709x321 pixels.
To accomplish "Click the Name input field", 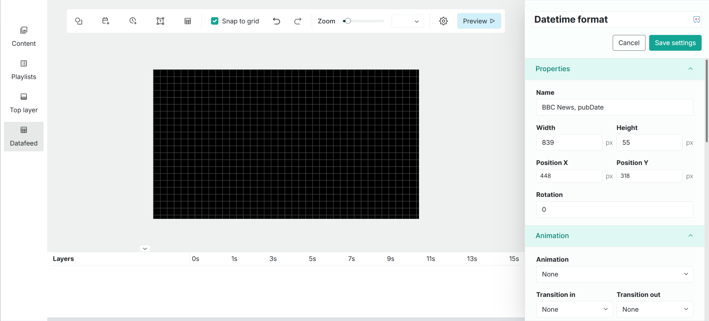I will pos(615,107).
